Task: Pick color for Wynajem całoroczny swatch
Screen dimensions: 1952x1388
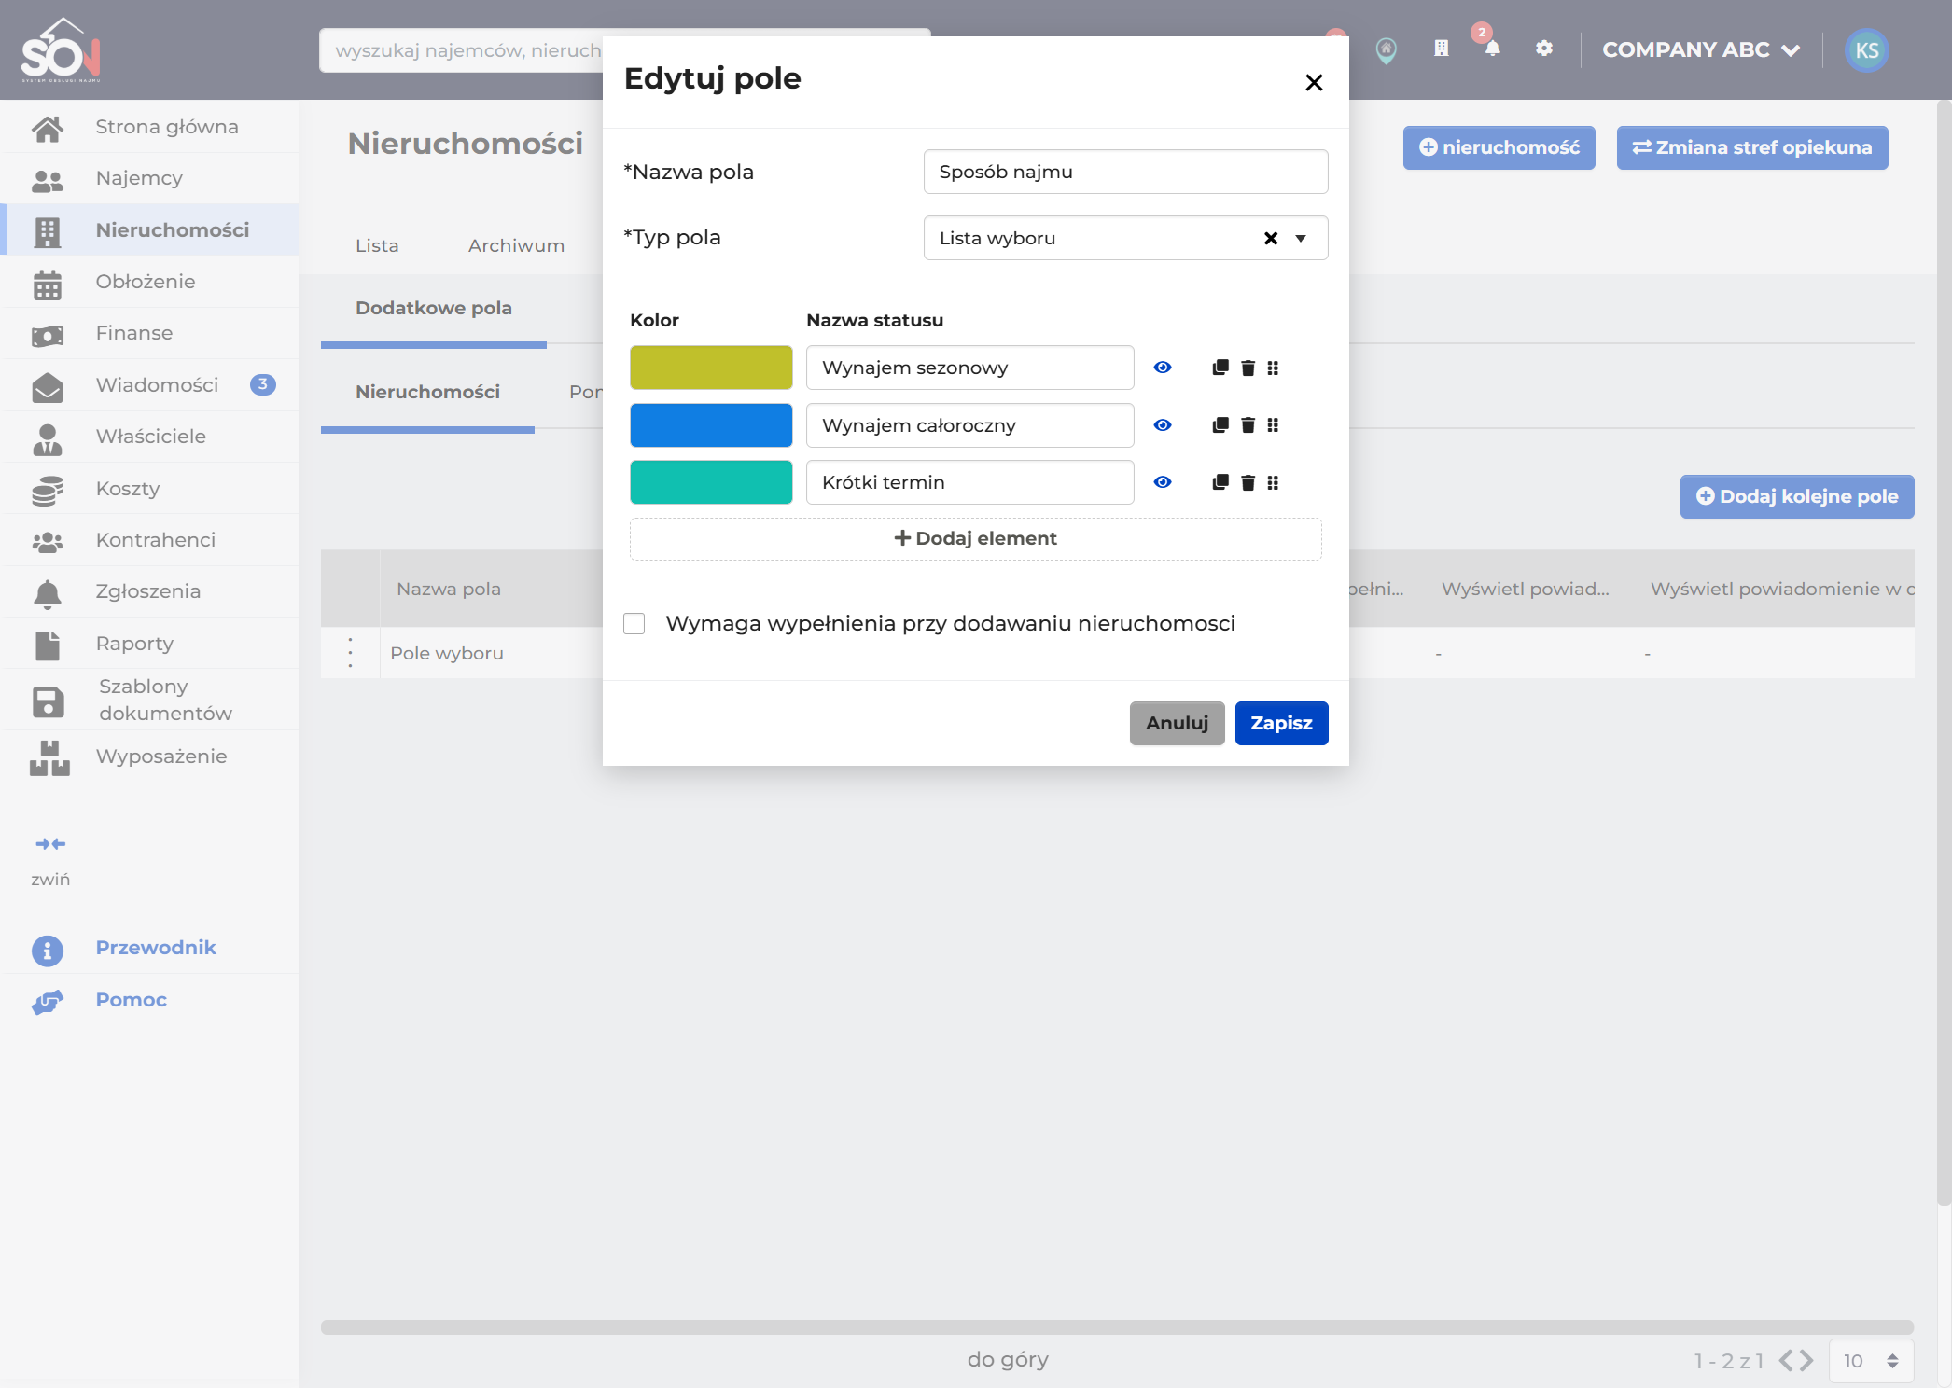Action: (711, 425)
